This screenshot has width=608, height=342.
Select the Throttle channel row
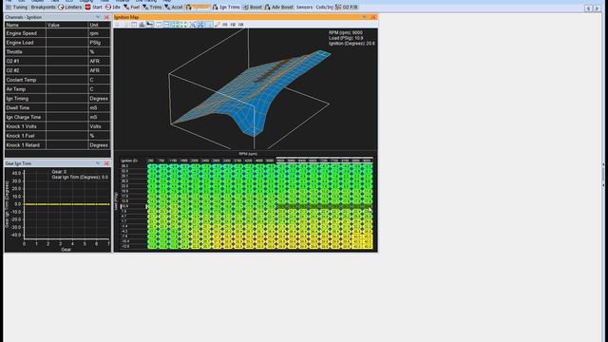57,52
